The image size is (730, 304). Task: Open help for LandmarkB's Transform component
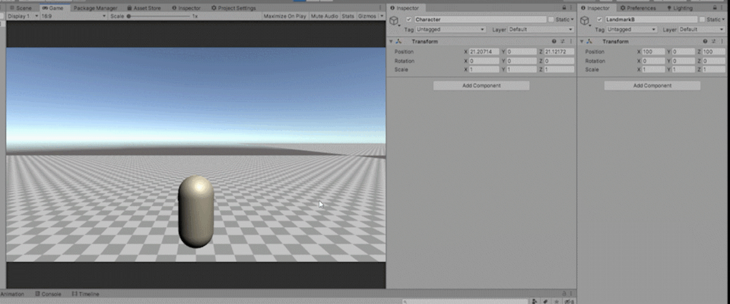[705, 42]
